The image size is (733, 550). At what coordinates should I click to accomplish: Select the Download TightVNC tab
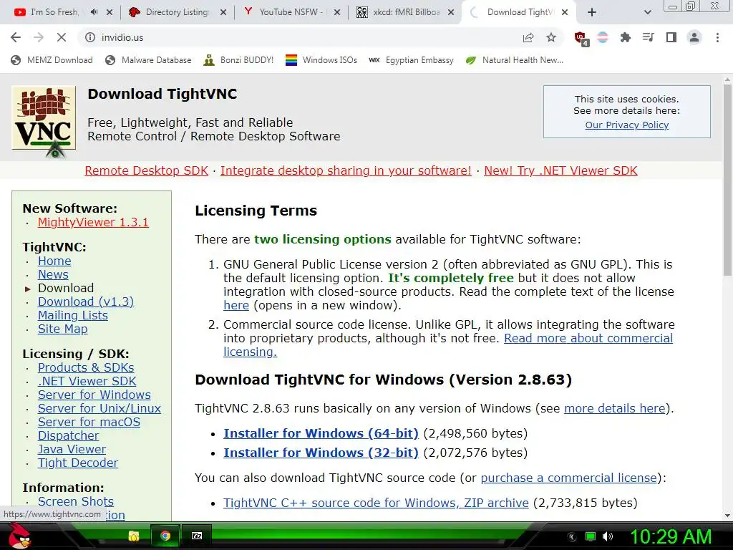tap(519, 12)
